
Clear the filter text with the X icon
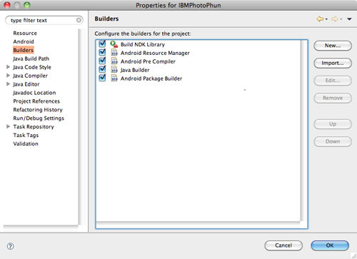[x=79, y=20]
